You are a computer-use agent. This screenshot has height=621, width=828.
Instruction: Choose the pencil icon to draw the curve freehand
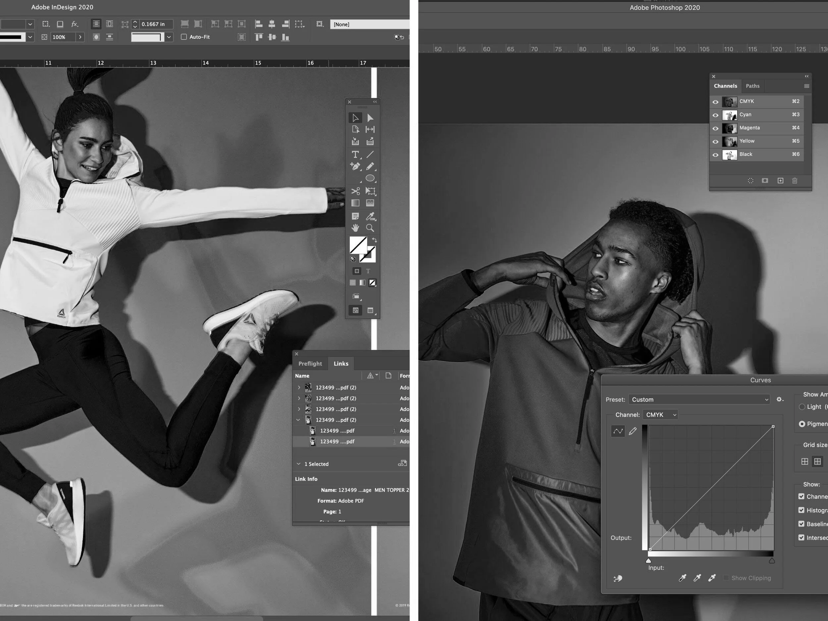click(633, 431)
